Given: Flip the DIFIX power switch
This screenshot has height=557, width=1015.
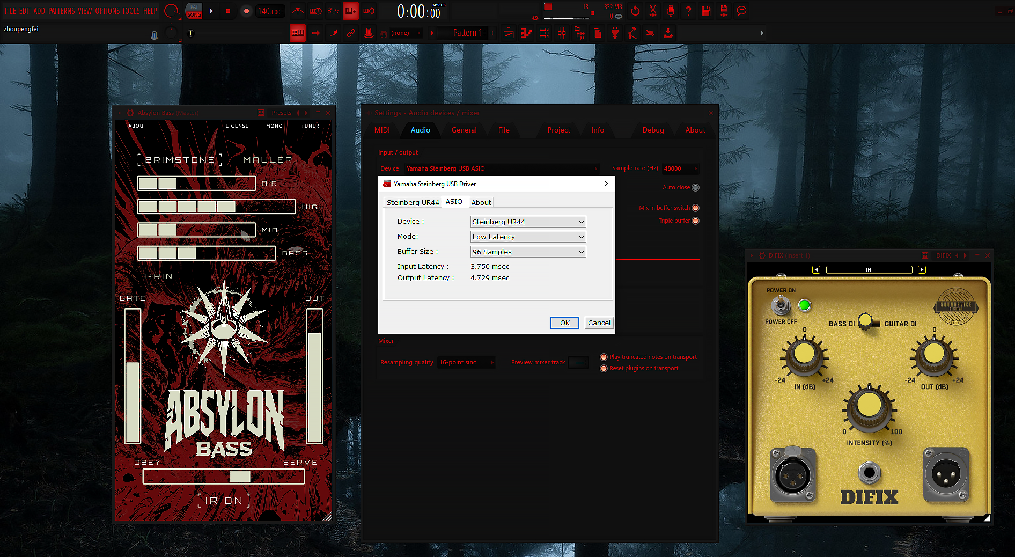Looking at the screenshot, I should (781, 306).
